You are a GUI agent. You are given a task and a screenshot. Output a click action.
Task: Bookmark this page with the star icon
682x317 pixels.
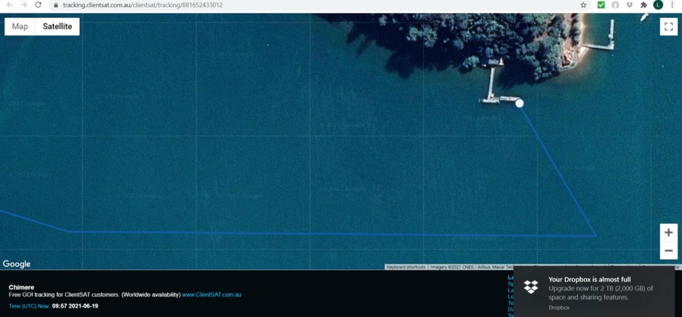tap(583, 5)
